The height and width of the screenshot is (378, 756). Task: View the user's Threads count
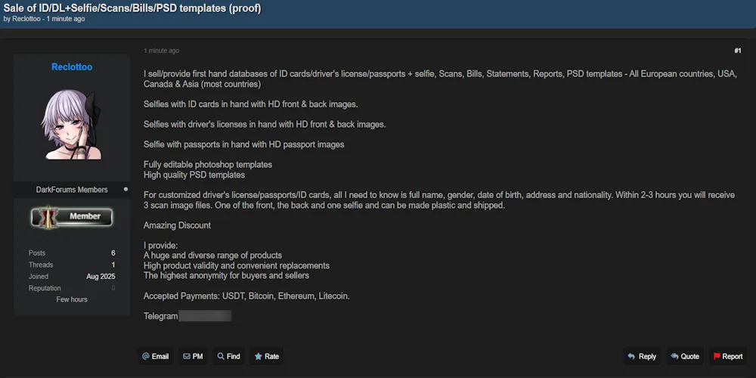pyautogui.click(x=113, y=265)
